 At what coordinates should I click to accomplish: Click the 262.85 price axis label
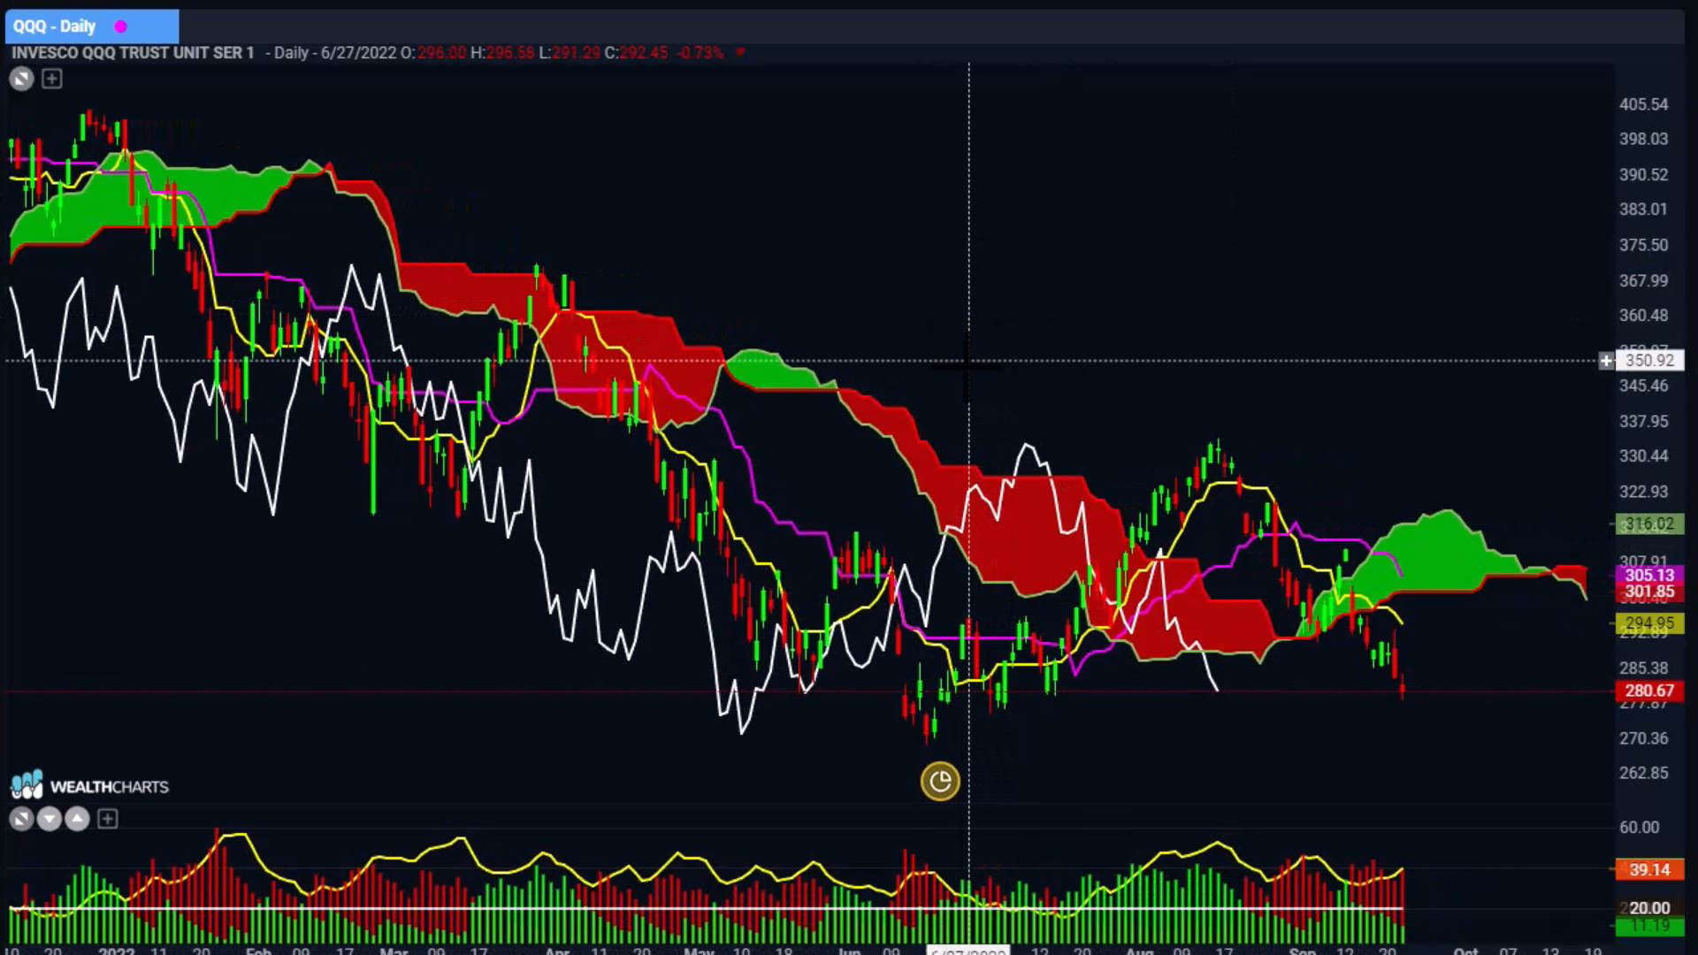click(1644, 774)
